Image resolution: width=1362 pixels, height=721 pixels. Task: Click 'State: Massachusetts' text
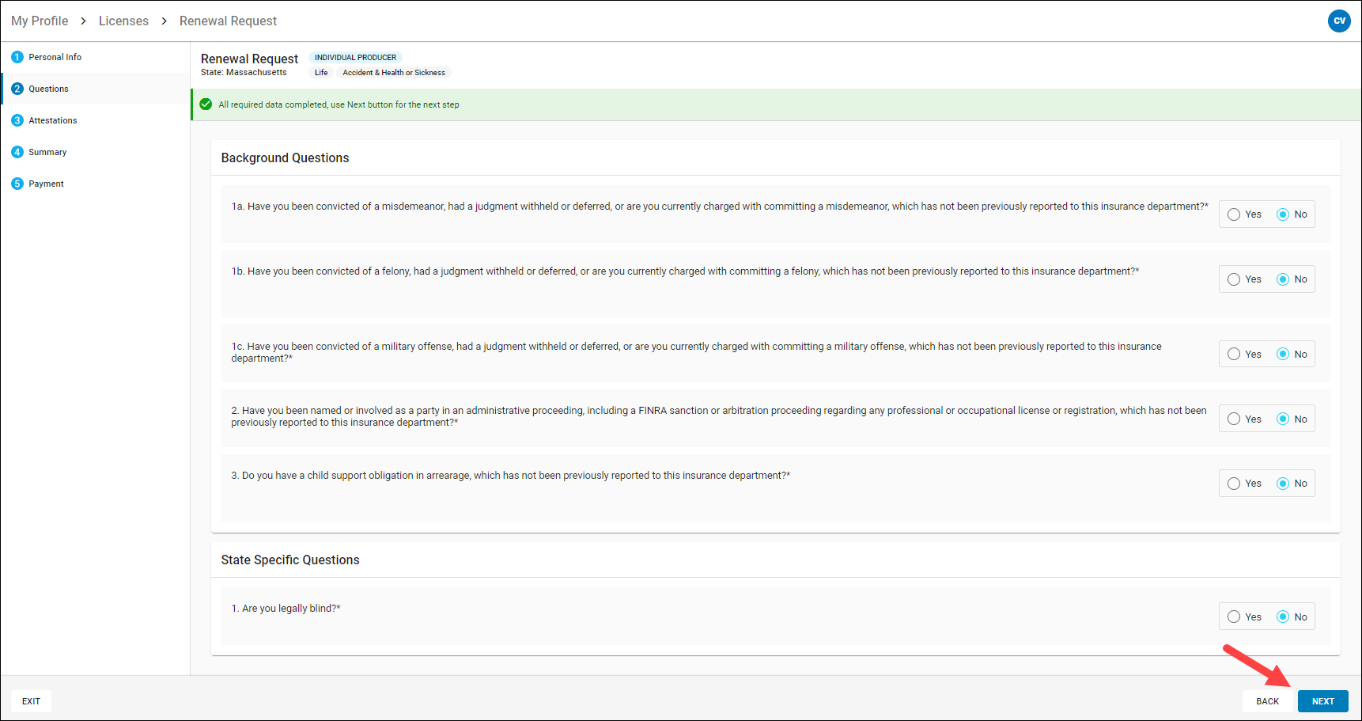click(x=244, y=72)
